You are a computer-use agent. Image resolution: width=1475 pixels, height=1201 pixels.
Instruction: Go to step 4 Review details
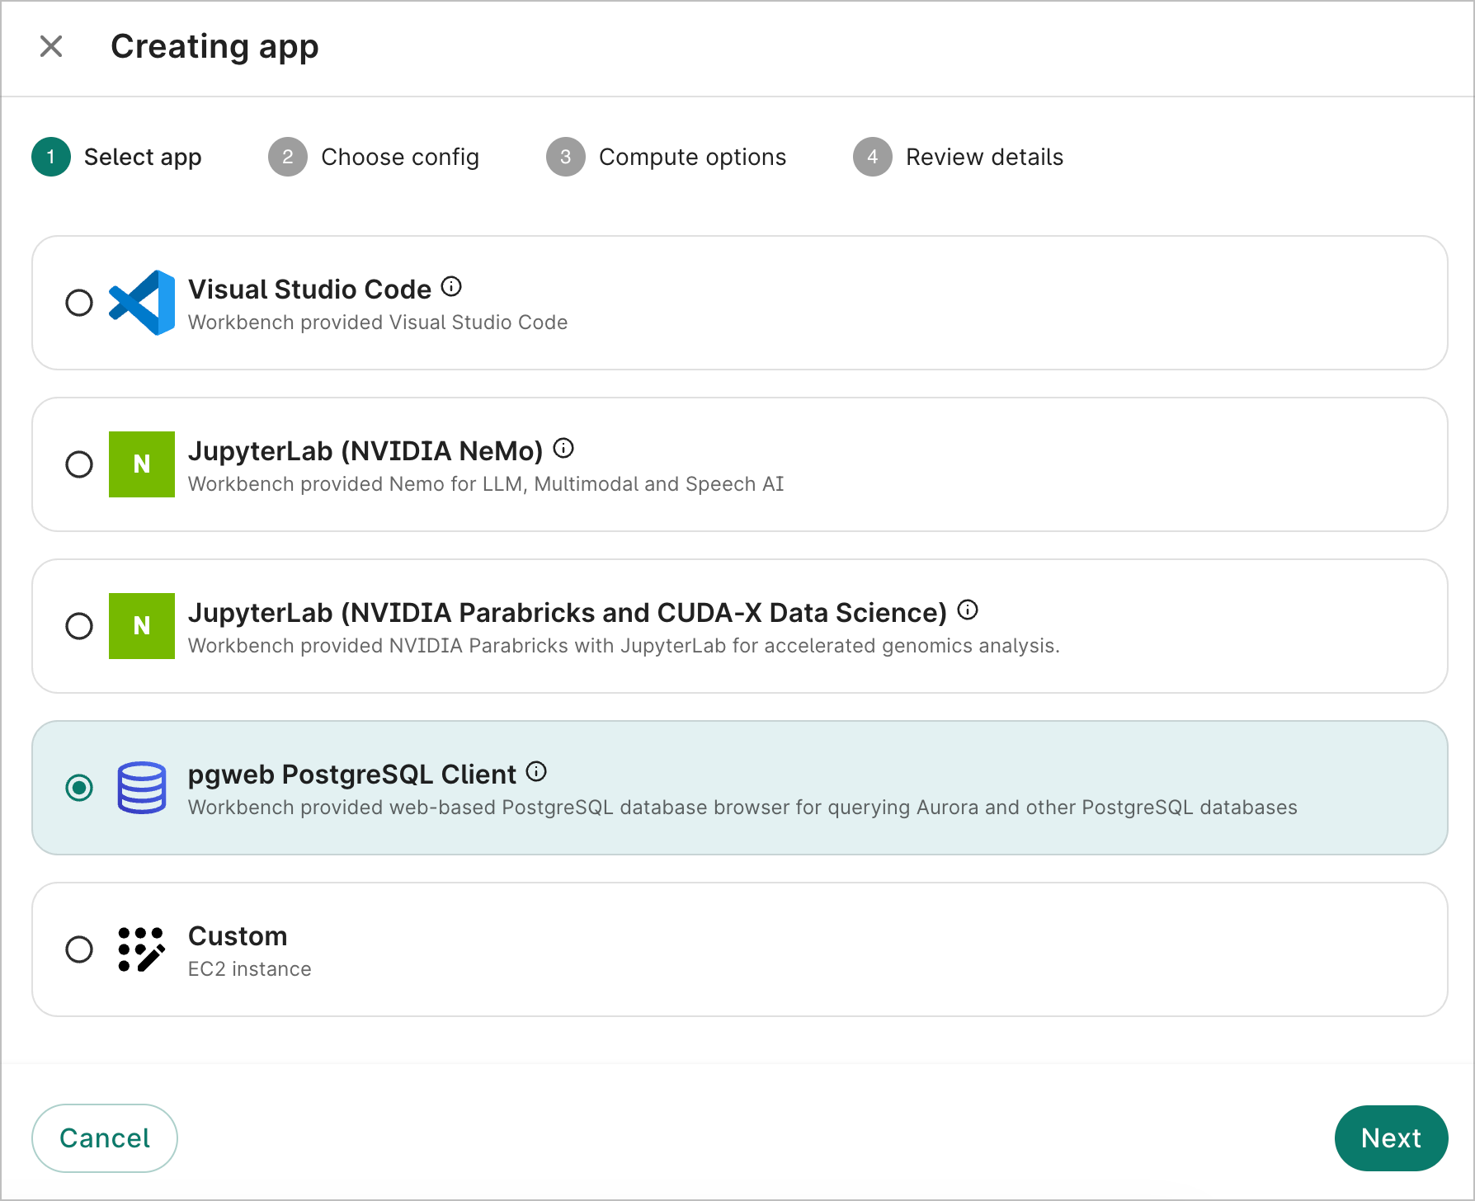coord(959,157)
